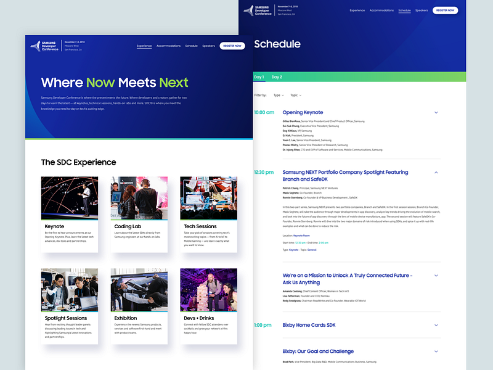Open the Type filter dropdown

pos(279,95)
